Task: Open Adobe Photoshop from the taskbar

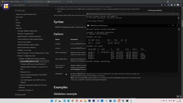Action: (89, 101)
